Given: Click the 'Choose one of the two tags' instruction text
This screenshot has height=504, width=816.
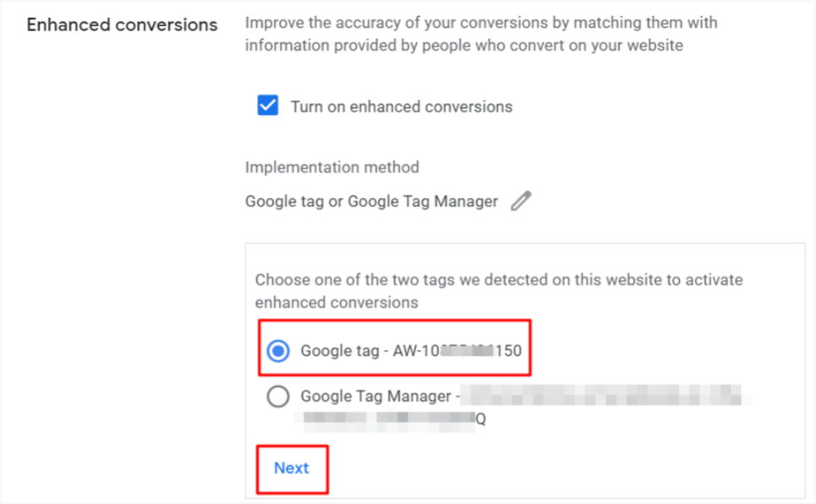Looking at the screenshot, I should (499, 280).
